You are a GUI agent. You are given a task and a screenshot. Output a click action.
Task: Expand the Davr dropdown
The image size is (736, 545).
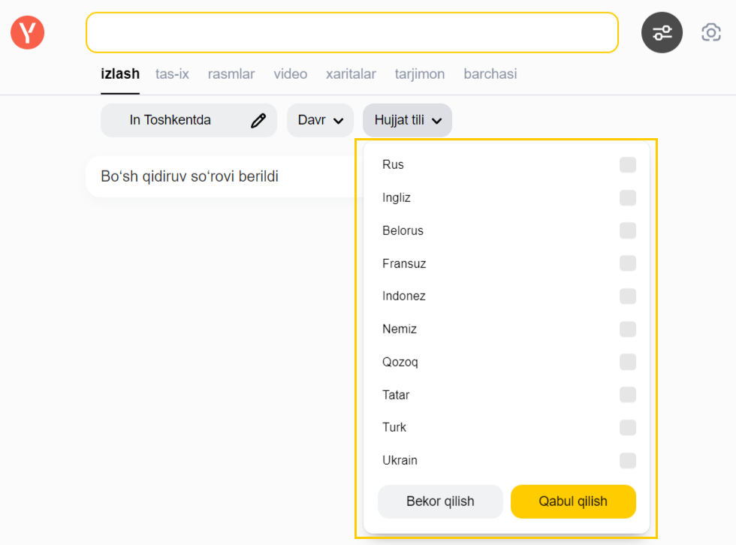(320, 120)
